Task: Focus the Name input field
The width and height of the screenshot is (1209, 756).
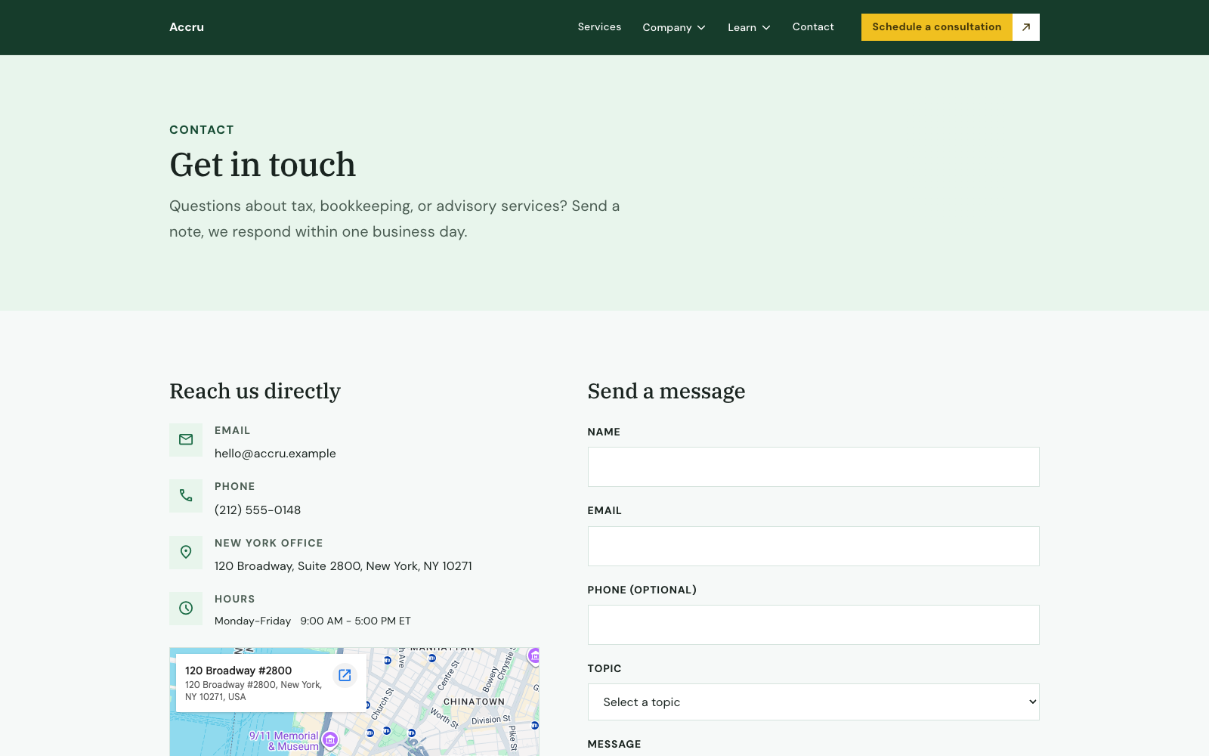Action: pos(813,466)
